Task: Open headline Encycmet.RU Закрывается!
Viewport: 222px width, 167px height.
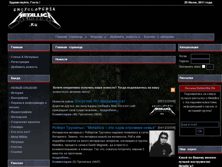Action: (100, 101)
